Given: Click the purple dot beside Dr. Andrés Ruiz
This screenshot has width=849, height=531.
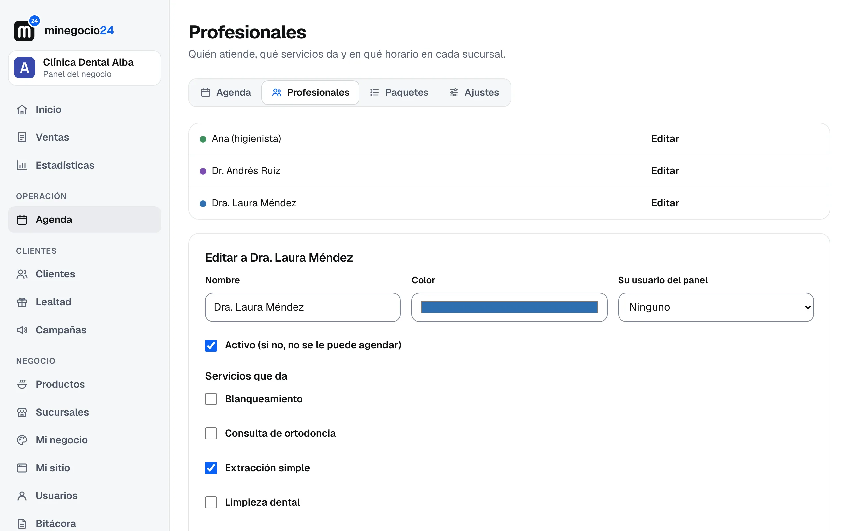Looking at the screenshot, I should [x=203, y=171].
